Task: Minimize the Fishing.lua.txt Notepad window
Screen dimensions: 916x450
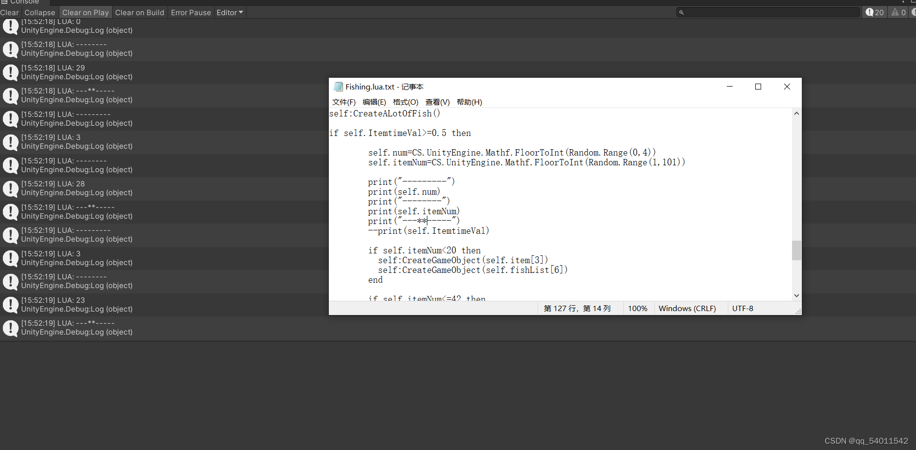Action: 729,87
